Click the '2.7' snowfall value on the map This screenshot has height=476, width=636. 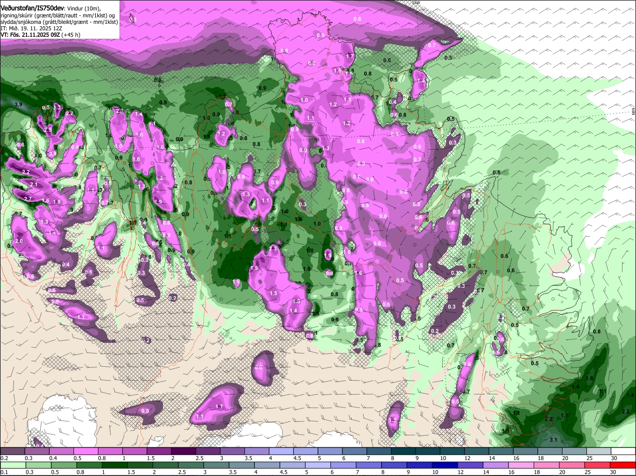tap(28, 199)
